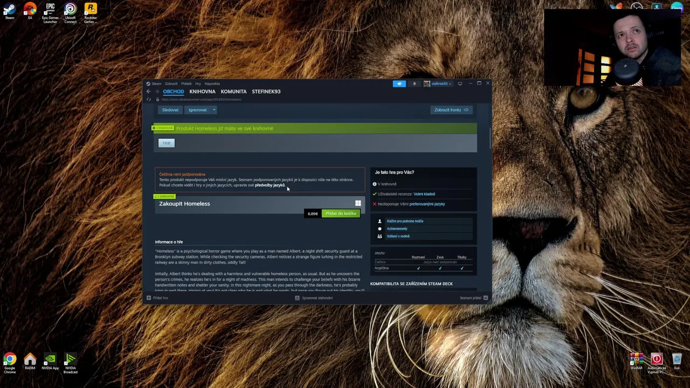Go forward with Steam's forward arrow
The height and width of the screenshot is (388, 690).
click(x=157, y=92)
